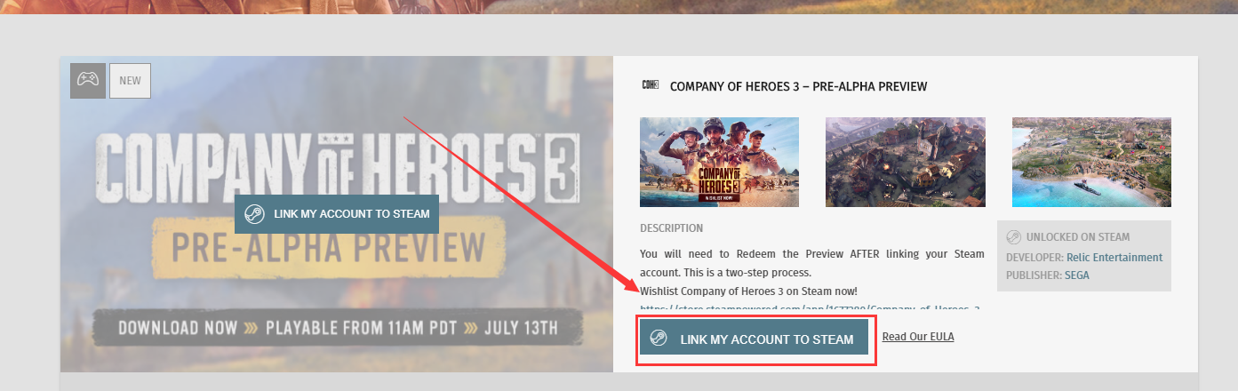Click the Steam icon next to UNLOCKED ON STEAM
The height and width of the screenshot is (391, 1238).
(x=1013, y=237)
